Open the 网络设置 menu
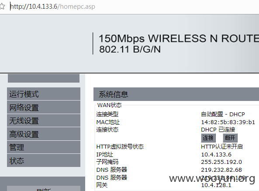The height and width of the screenshot is (191, 259). (x=44, y=108)
